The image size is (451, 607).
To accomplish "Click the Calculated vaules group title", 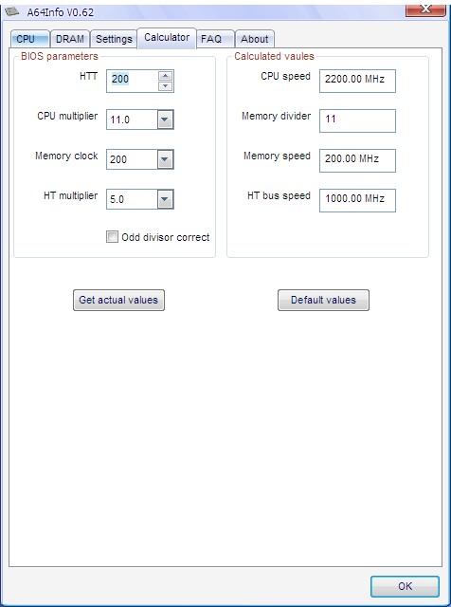I will pyautogui.click(x=274, y=56).
